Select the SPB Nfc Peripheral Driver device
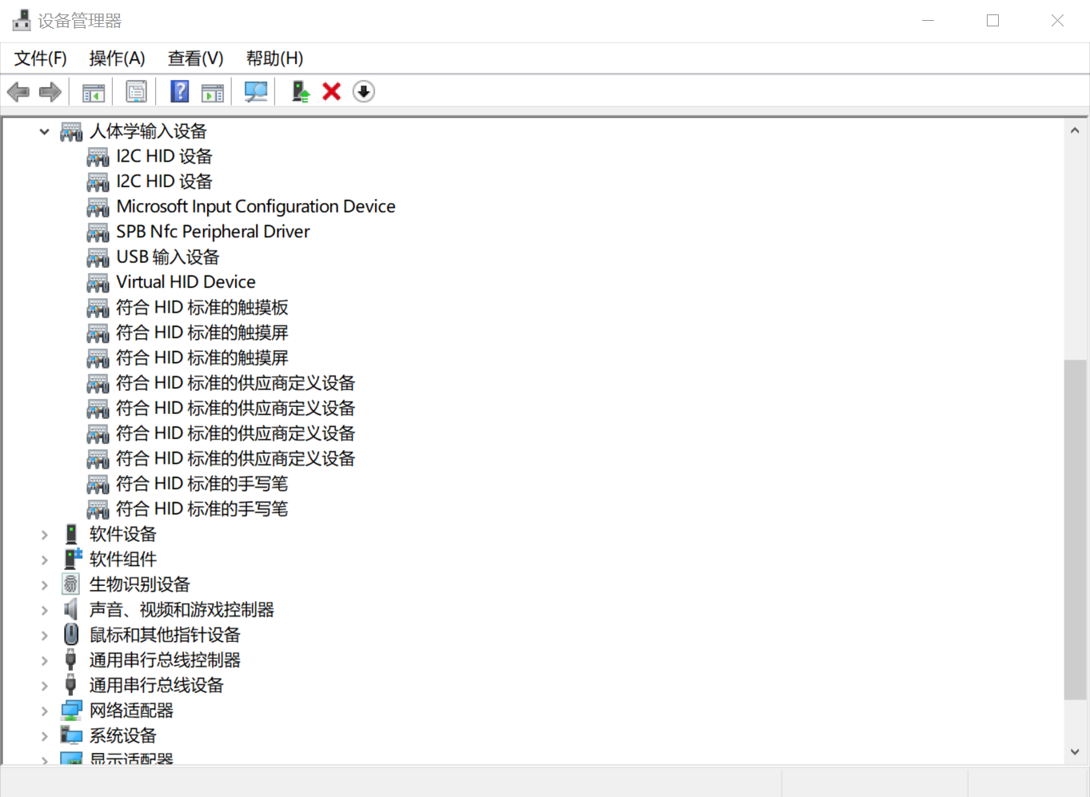1090x797 pixels. point(213,232)
